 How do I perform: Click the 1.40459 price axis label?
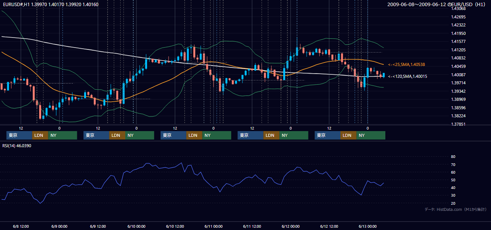click(x=458, y=66)
